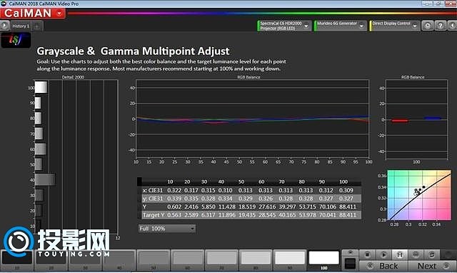
Task: Add a new history tab
Action: click(37, 26)
